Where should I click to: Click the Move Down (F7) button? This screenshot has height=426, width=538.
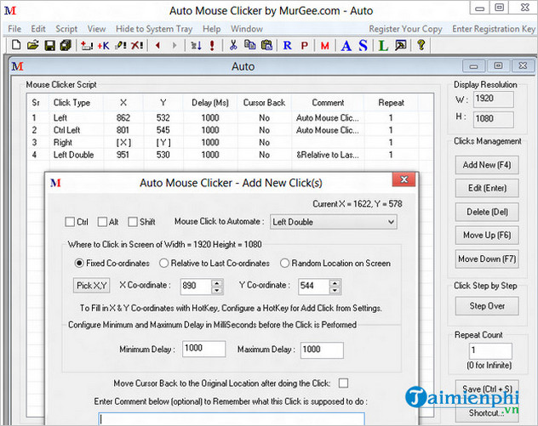click(487, 258)
